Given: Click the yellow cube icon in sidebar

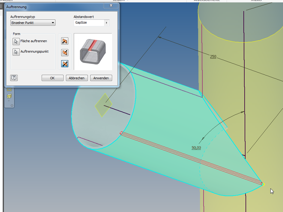Looking at the screenshot, I should click(x=9, y=96).
